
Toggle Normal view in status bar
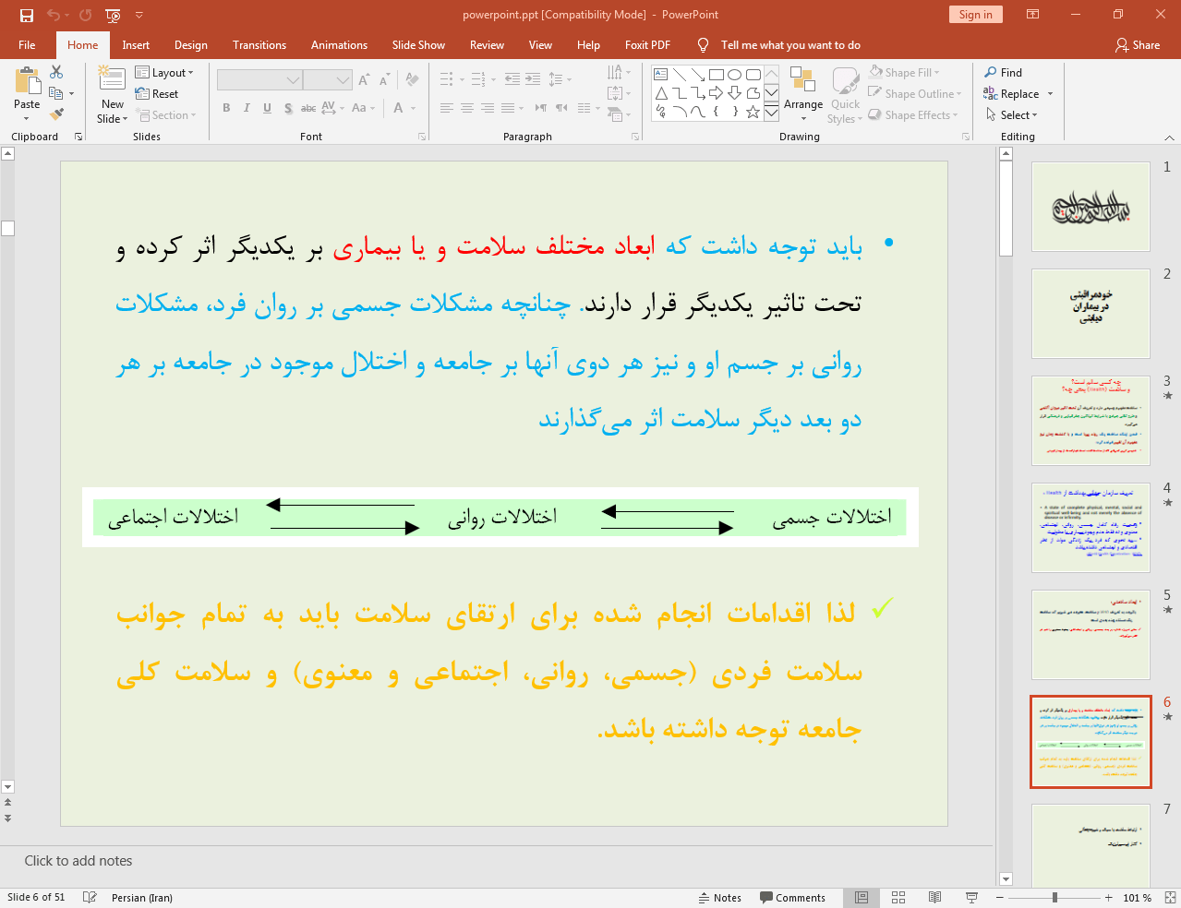861,898
